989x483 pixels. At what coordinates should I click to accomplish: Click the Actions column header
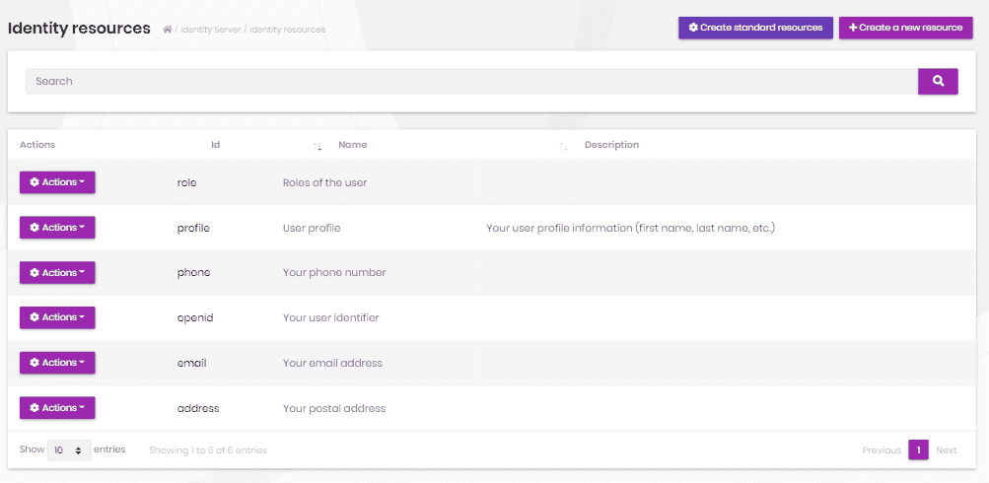[37, 145]
